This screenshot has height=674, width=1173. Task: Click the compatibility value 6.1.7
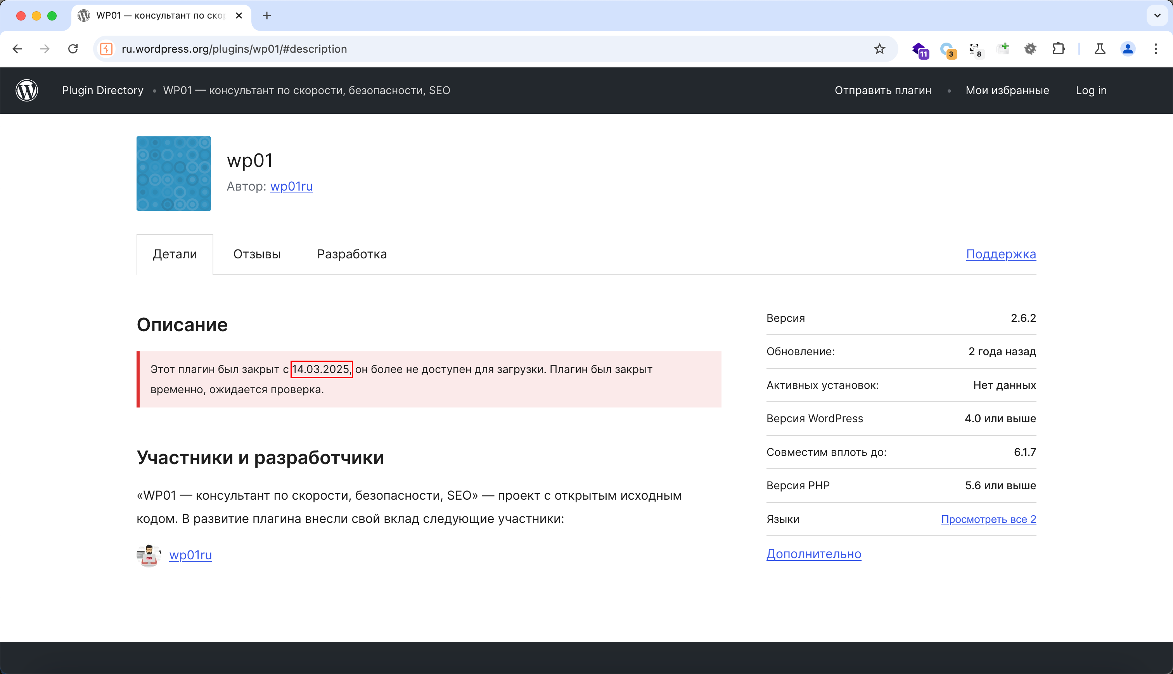1025,452
